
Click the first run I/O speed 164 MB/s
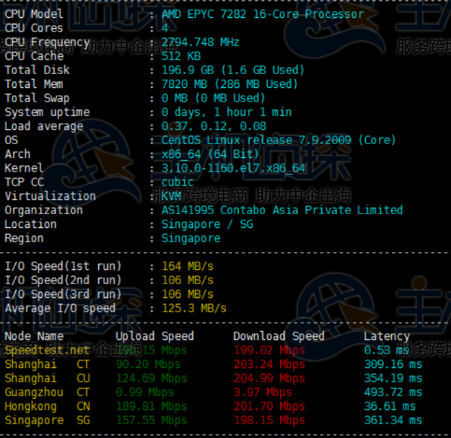tap(187, 266)
